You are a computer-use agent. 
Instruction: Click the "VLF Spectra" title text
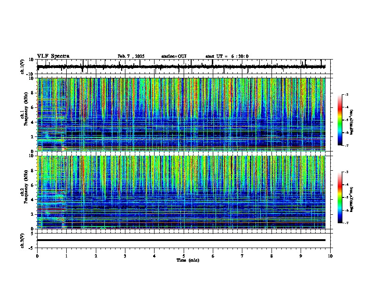point(53,56)
